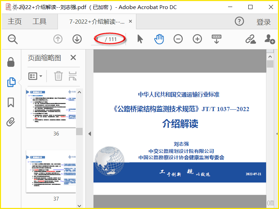Expand the right tools pane arrow
This screenshot has width=279, height=209.
pyautogui.click(x=277, y=134)
